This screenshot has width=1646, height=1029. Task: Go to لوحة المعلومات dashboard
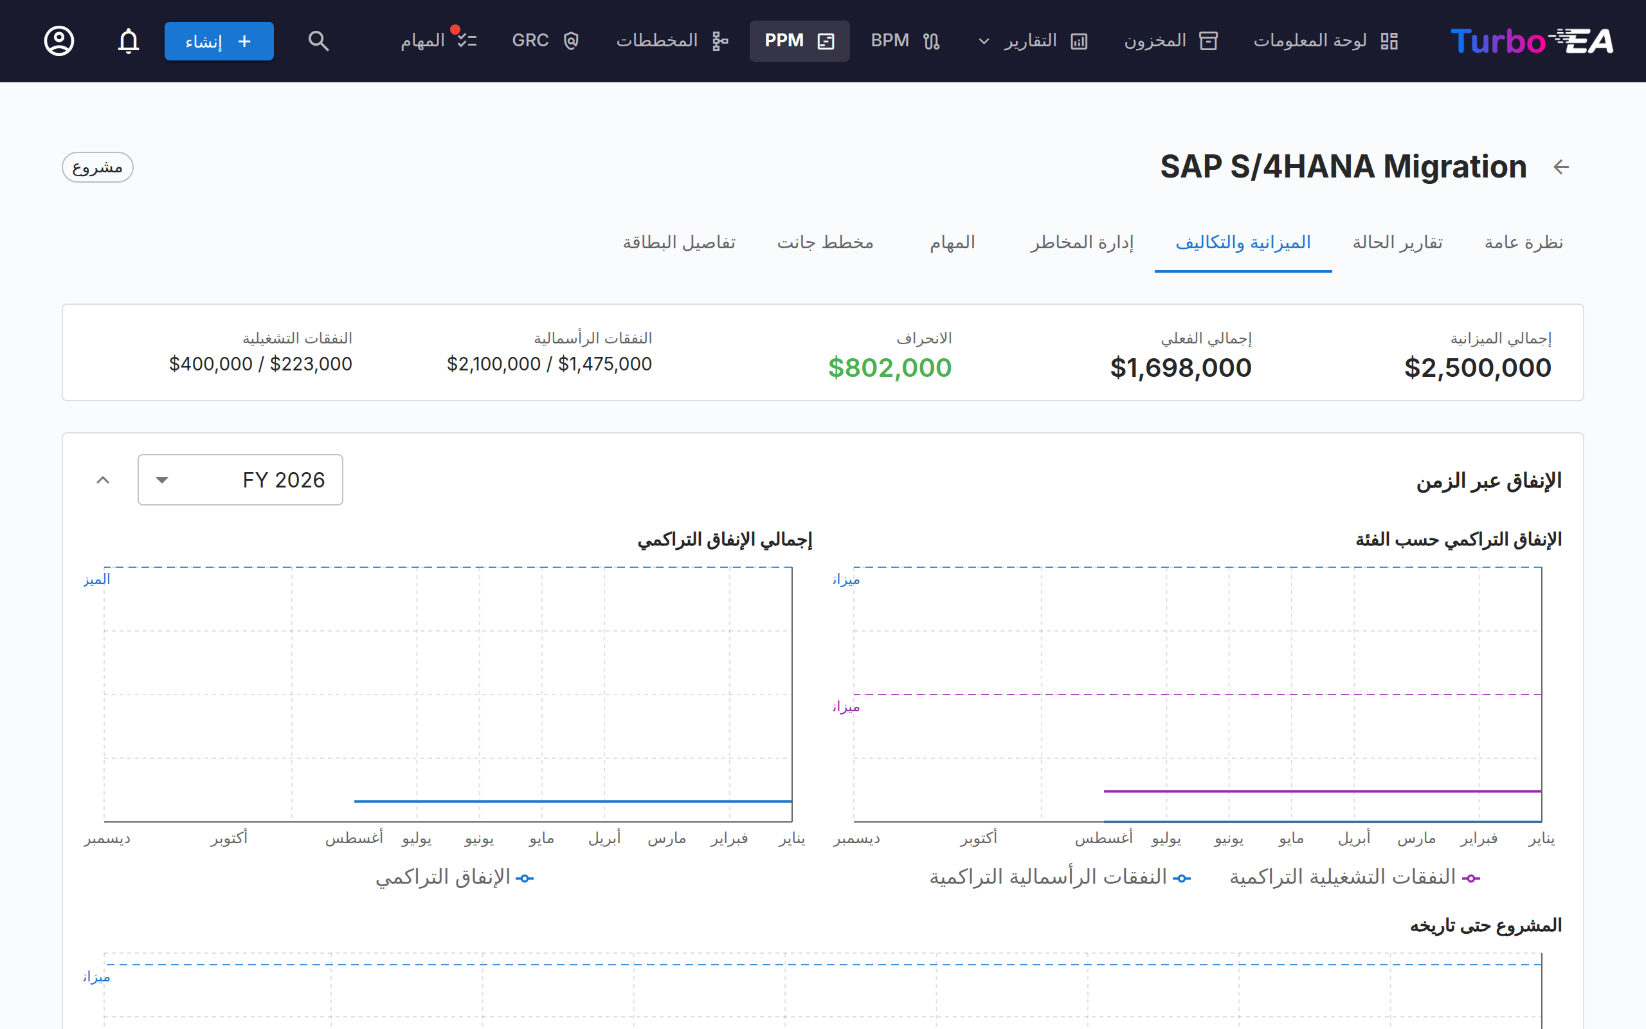(x=1325, y=41)
